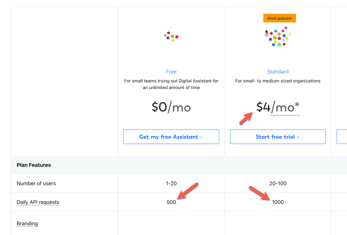Click the Plan Features section header

pyautogui.click(x=34, y=165)
